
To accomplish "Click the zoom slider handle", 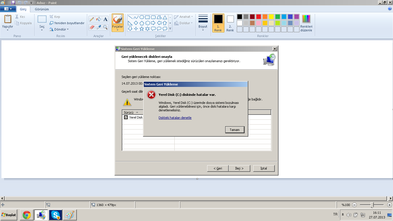I will pos(372,205).
